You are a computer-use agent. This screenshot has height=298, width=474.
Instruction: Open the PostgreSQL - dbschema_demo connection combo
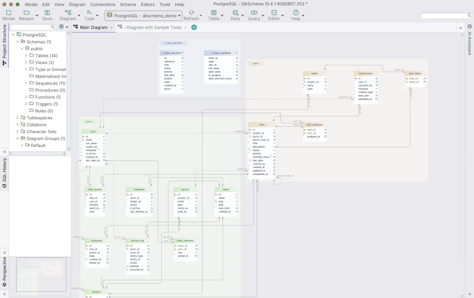tap(143, 16)
